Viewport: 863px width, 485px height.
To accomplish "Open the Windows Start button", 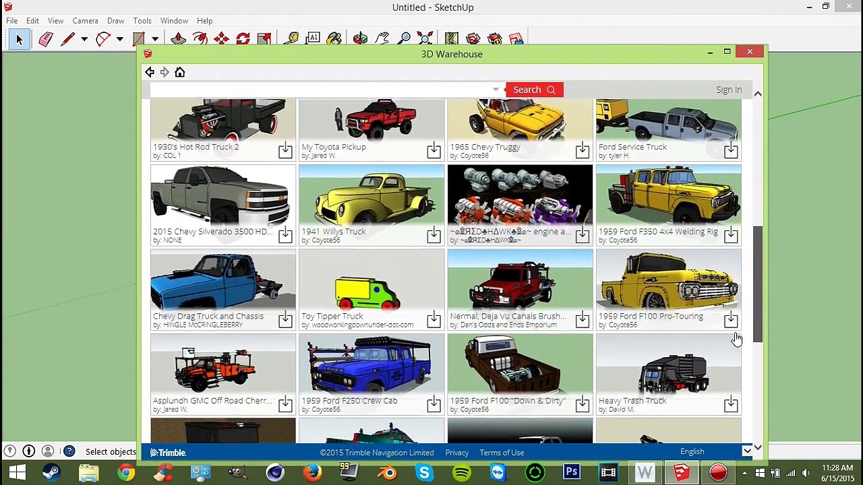I will pos(18,472).
